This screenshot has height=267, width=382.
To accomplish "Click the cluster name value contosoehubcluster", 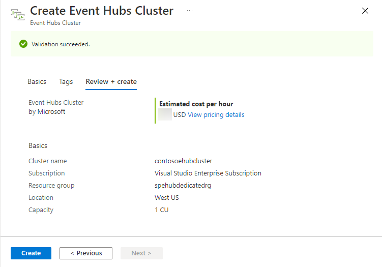I will [x=183, y=161].
